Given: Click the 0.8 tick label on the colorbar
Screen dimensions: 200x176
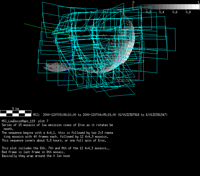Looking at the screenshot, I should (188, 12).
